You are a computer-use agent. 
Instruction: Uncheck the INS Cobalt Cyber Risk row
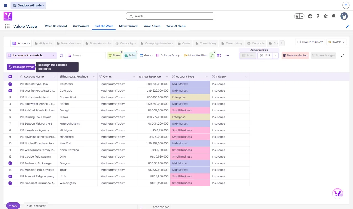10,84
